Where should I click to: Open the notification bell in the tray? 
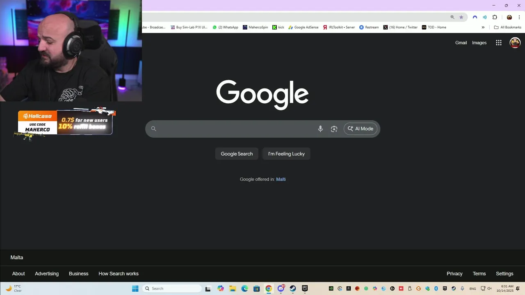tap(518, 288)
